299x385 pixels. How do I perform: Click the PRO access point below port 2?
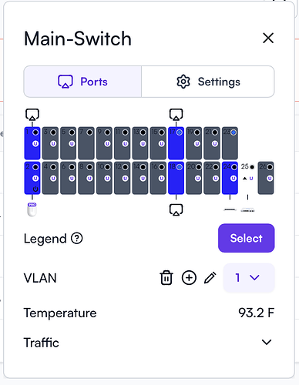point(32,209)
